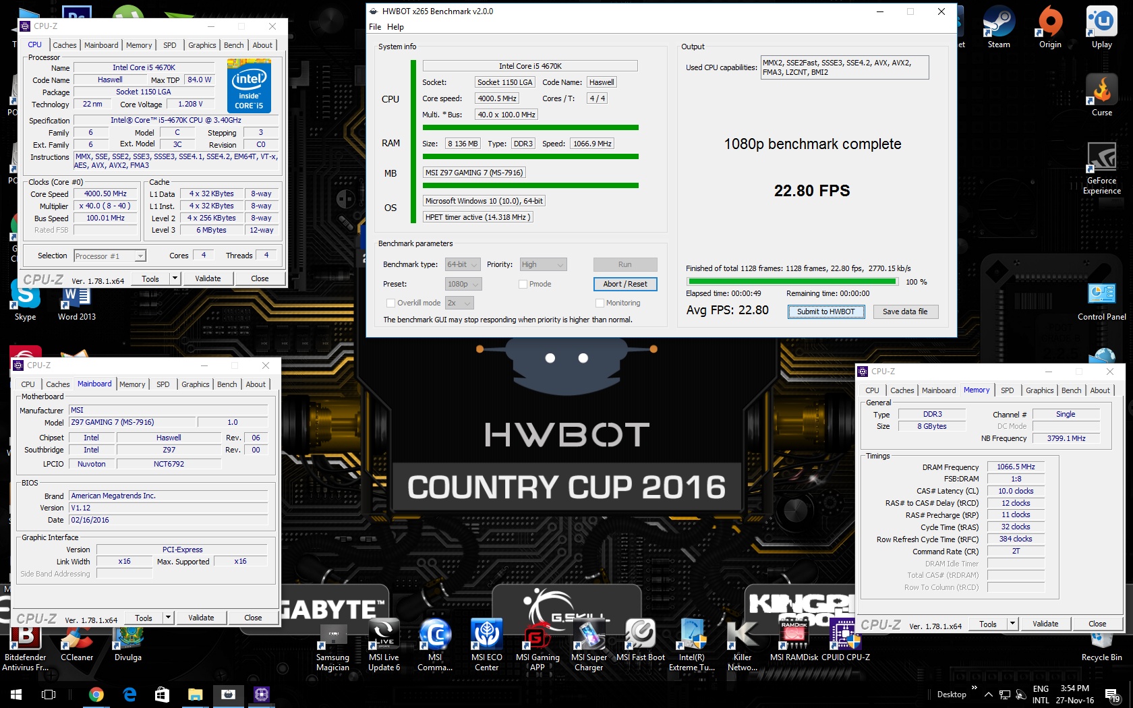Image resolution: width=1133 pixels, height=708 pixels.
Task: Expand Tools arrow in CPU-Z CPU window
Action: [175, 278]
